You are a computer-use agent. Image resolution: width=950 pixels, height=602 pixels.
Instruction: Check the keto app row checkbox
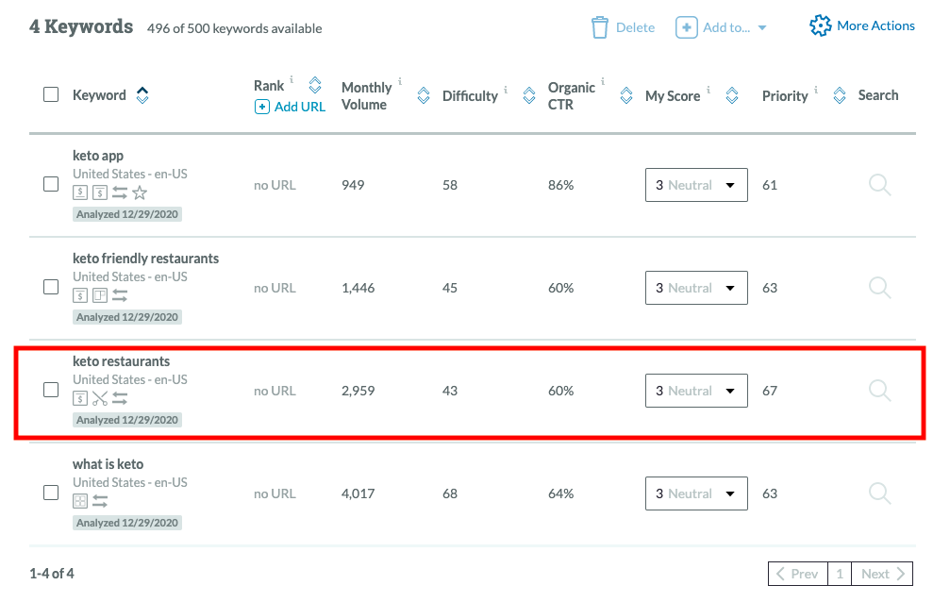pos(51,184)
